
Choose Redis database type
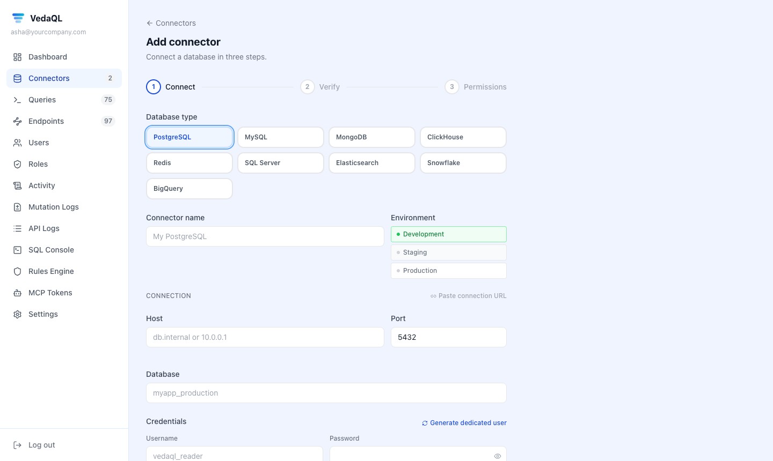click(189, 163)
